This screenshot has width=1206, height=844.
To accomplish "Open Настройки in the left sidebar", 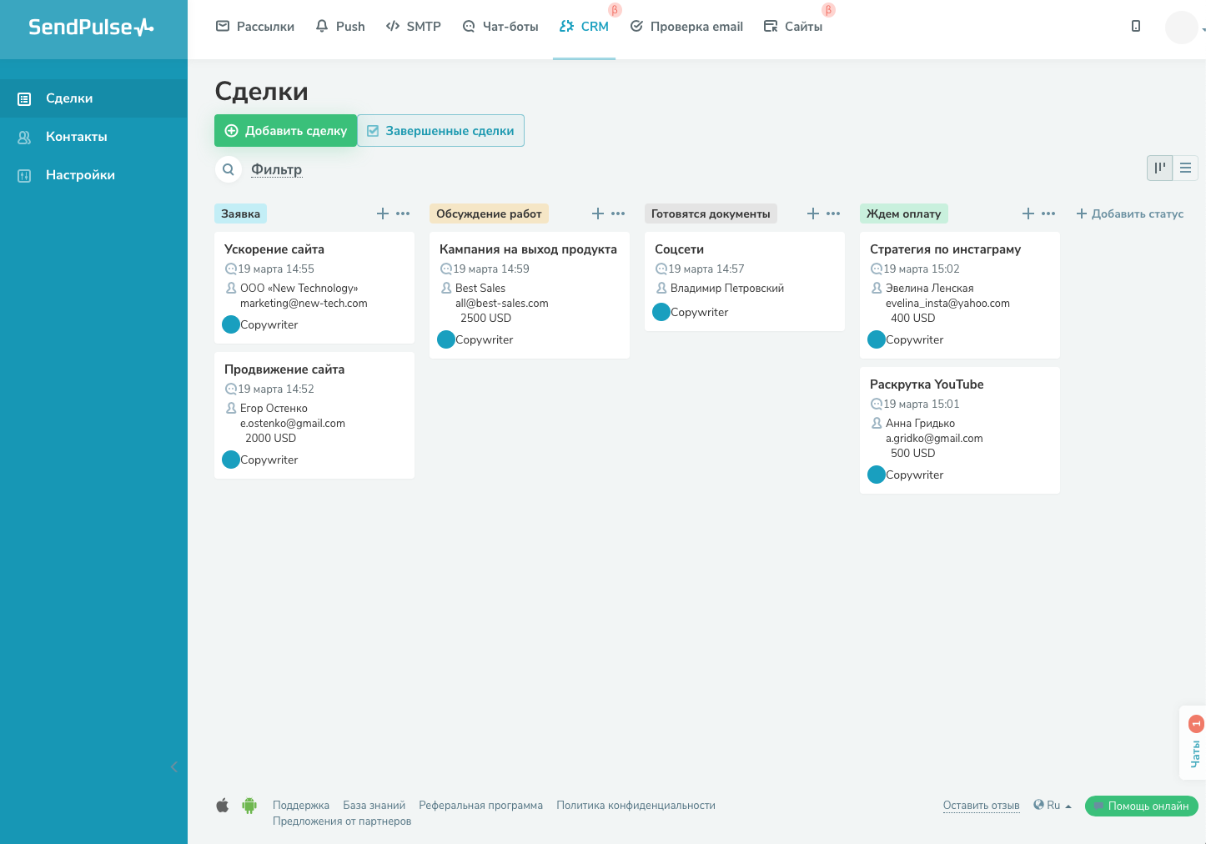I will tap(23, 174).
